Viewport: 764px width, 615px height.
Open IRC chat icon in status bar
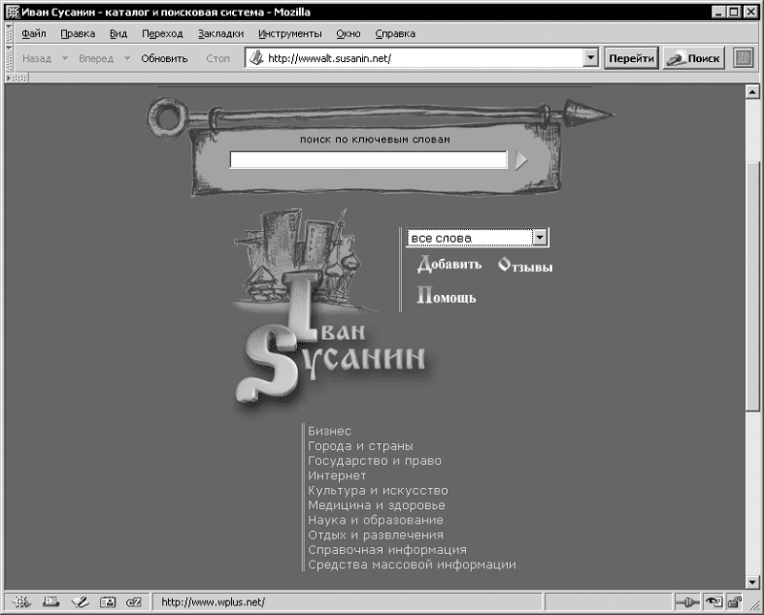click(x=134, y=603)
